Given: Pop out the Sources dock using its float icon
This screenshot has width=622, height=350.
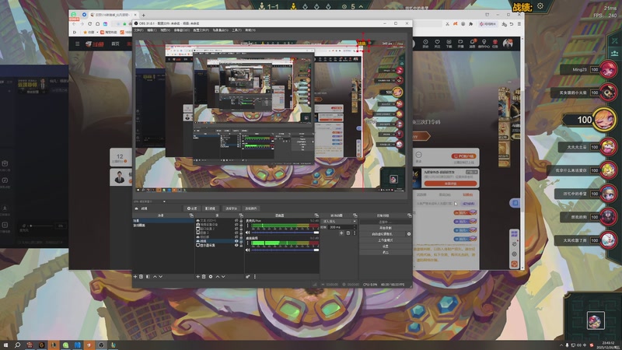Looking at the screenshot, I should (x=241, y=215).
